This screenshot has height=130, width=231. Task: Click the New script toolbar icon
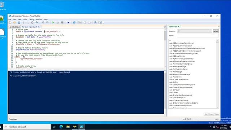[x=10, y=22]
